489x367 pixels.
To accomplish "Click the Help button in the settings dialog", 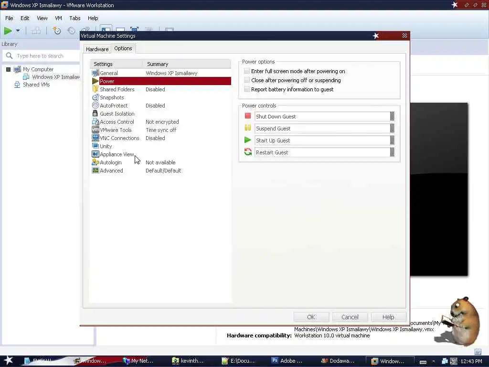I will coord(389,317).
